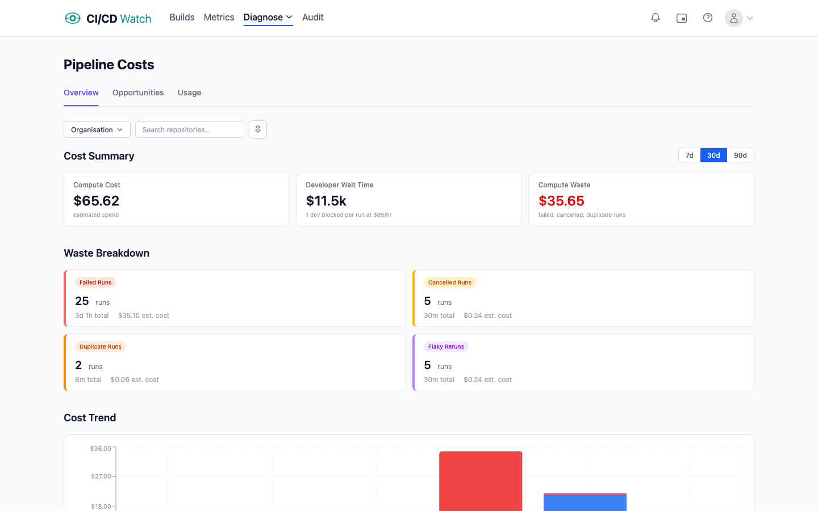This screenshot has width=818, height=511.
Task: Click the Cost Trend heading
Action: click(x=90, y=418)
